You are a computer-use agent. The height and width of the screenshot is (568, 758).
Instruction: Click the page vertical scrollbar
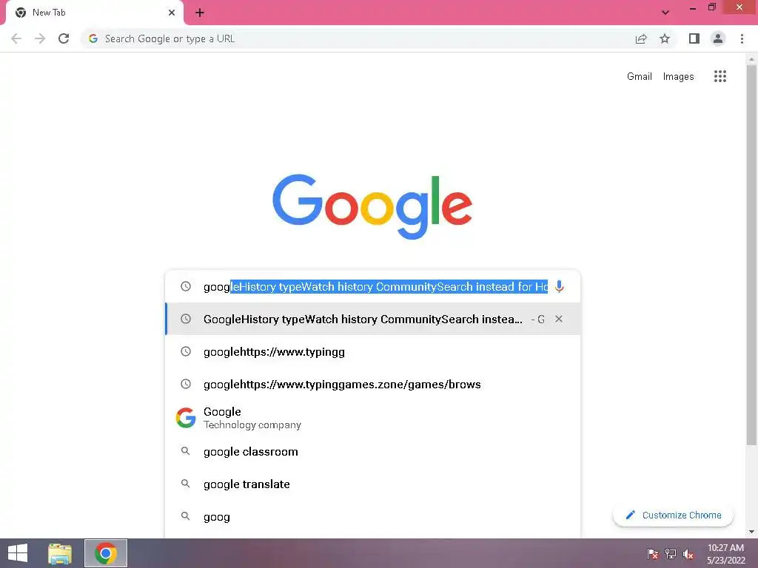751,255
